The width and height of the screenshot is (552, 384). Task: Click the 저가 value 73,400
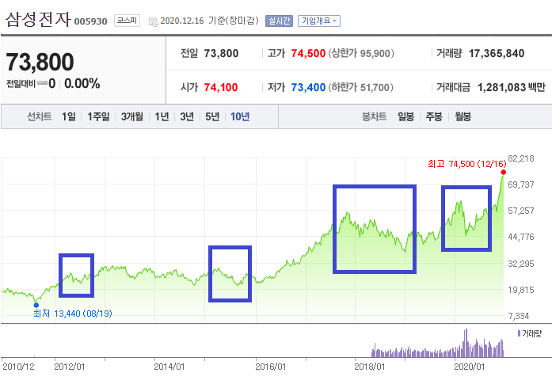(308, 87)
